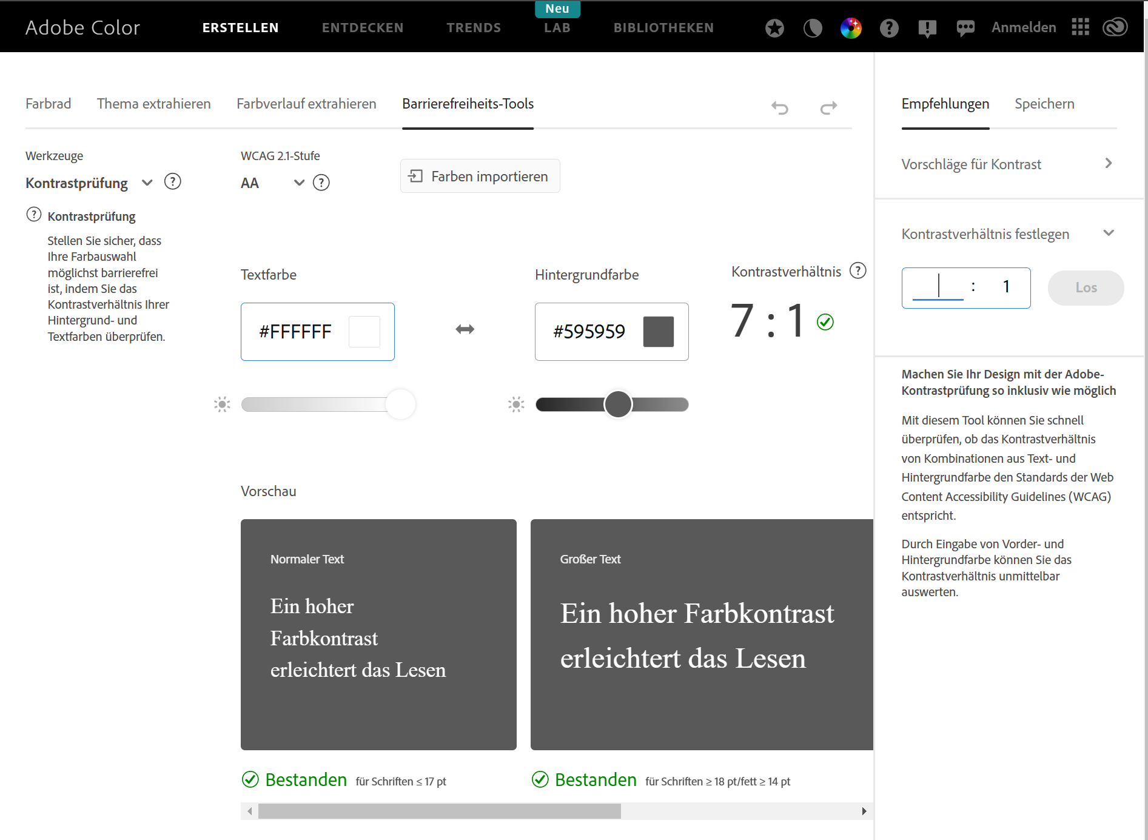Switch to Speichern tab
The height and width of the screenshot is (840, 1148).
[x=1044, y=104]
